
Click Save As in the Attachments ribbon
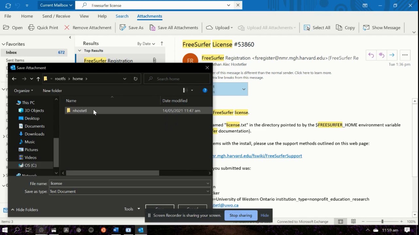(x=132, y=28)
